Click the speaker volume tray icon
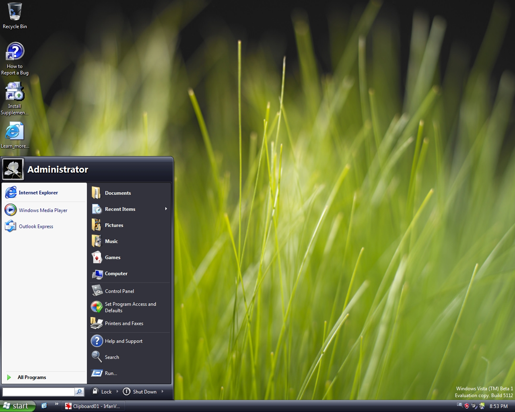Image resolution: width=515 pixels, height=412 pixels. (x=474, y=406)
